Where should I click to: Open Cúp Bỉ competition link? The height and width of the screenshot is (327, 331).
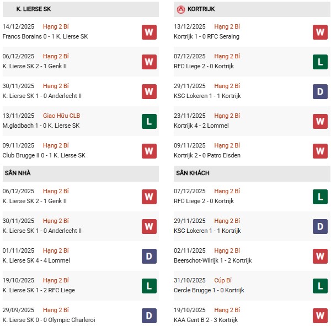click(224, 280)
